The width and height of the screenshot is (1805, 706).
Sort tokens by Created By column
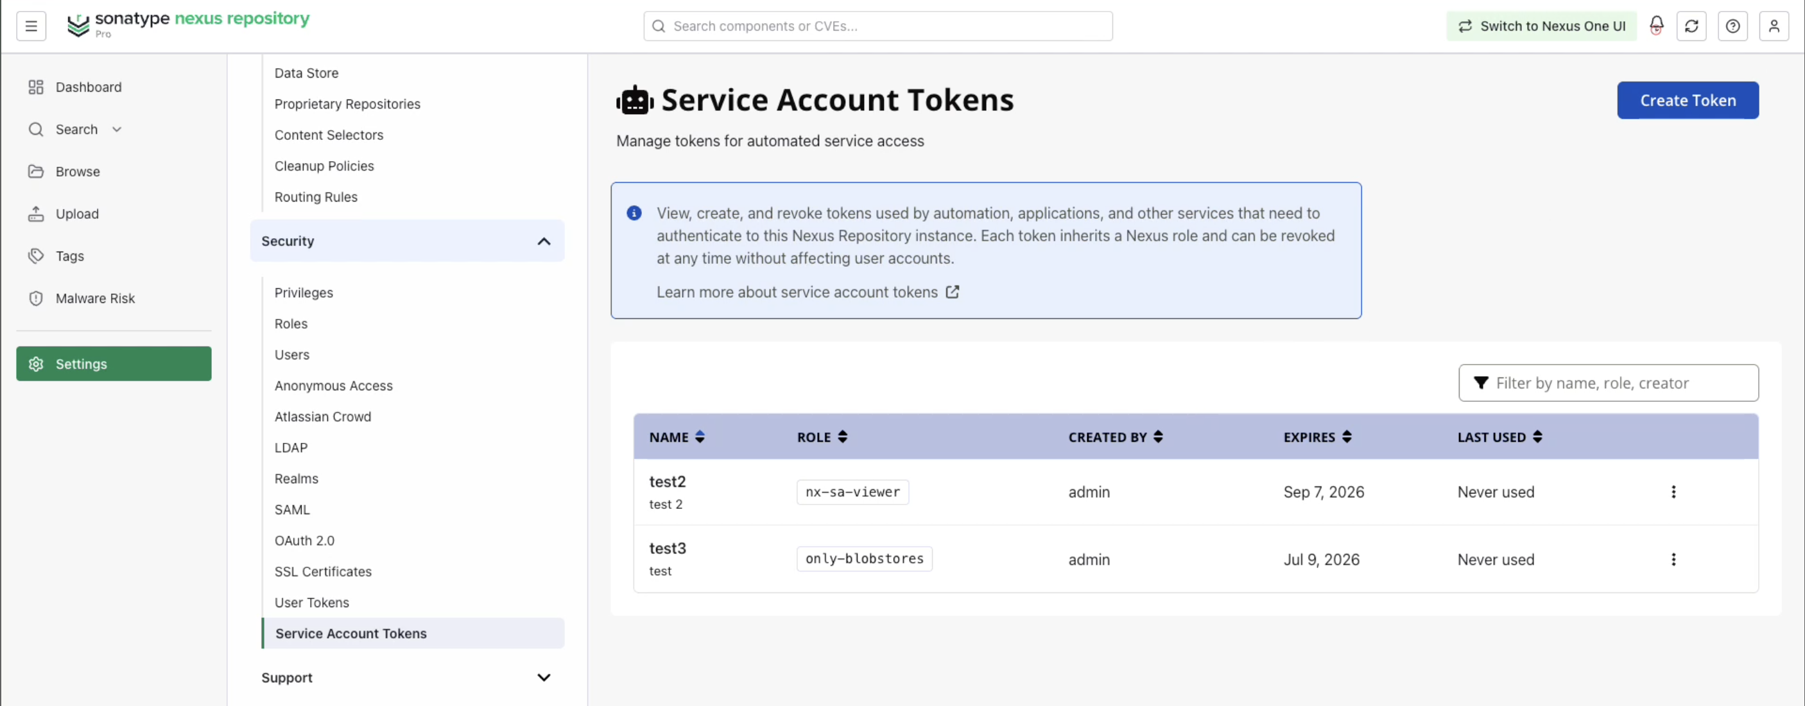click(x=1116, y=437)
